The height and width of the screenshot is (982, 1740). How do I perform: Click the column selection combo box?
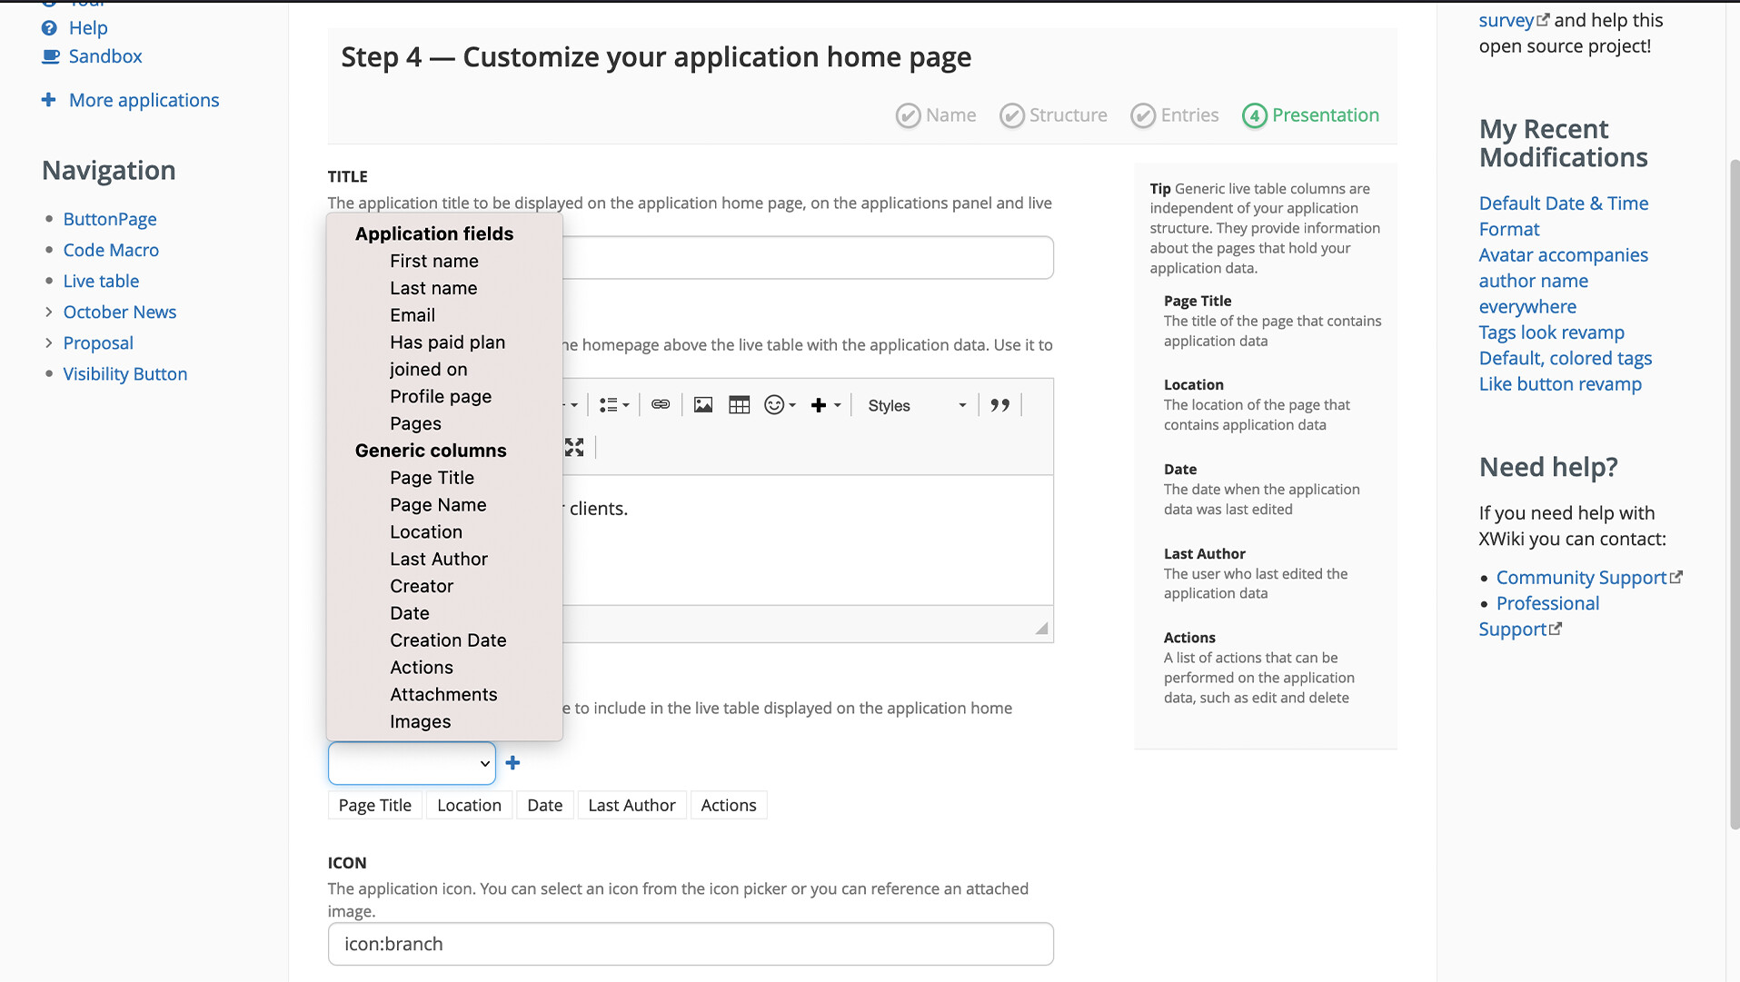412,763
